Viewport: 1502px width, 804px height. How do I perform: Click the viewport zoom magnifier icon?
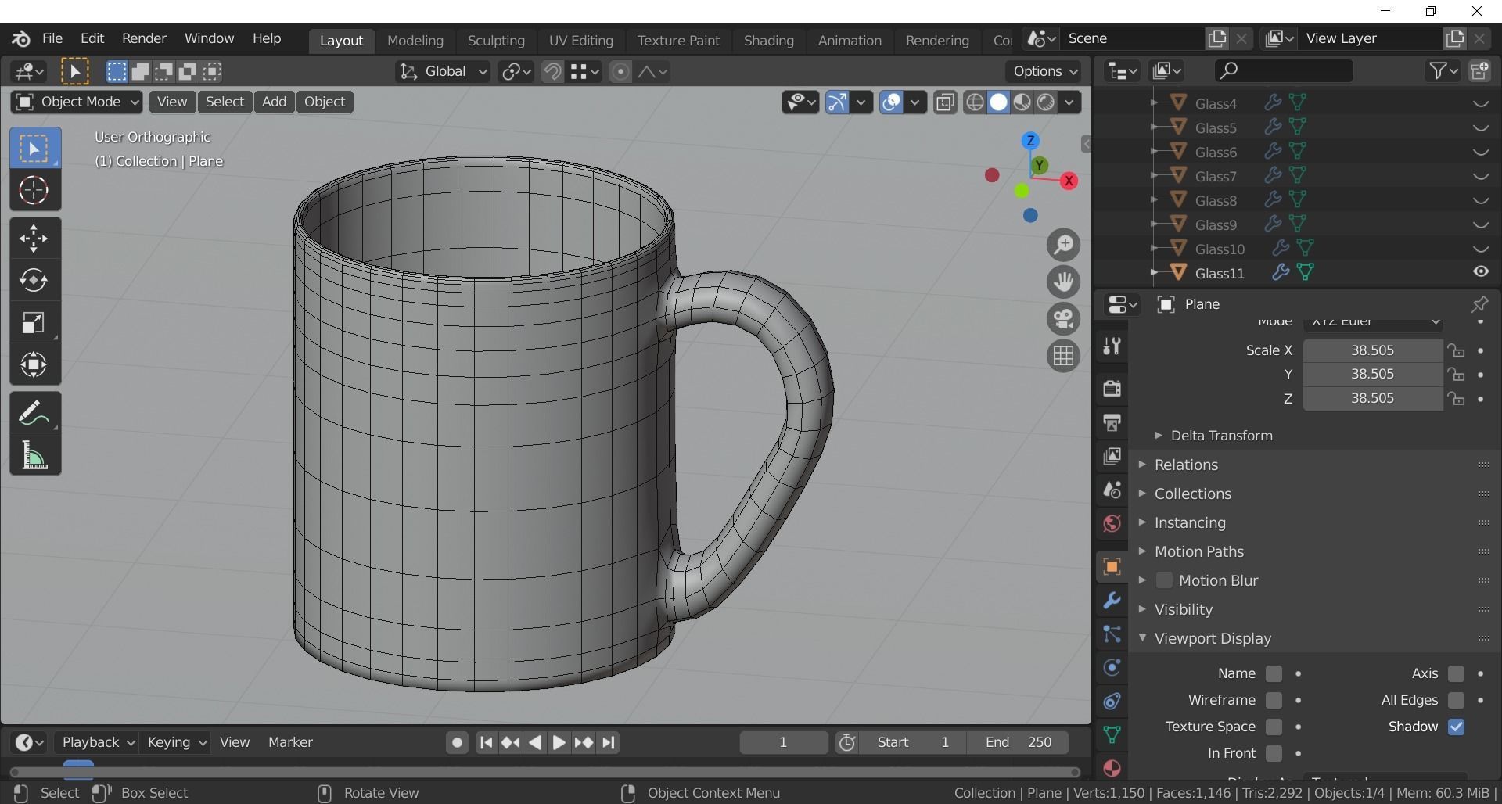(1063, 245)
